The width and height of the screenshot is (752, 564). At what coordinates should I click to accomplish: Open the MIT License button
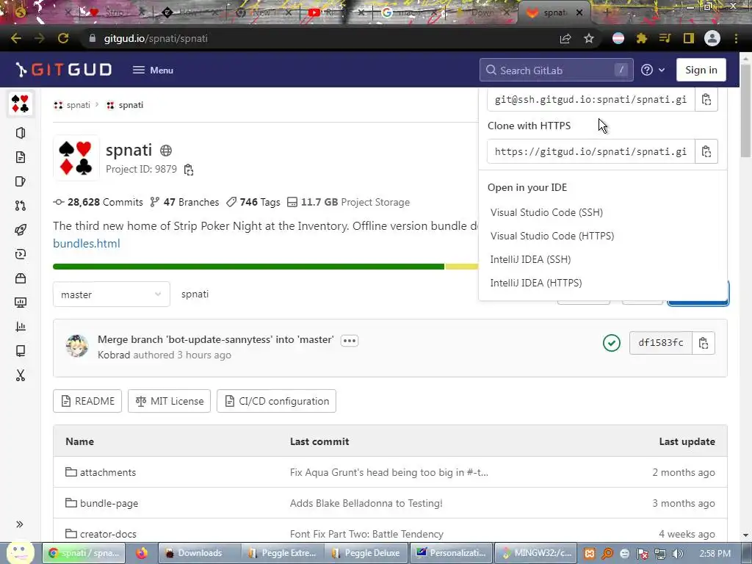[x=170, y=401]
